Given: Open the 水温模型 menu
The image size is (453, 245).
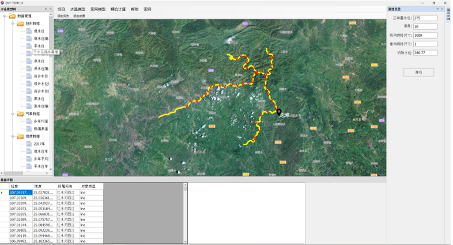Looking at the screenshot, I should [x=78, y=9].
